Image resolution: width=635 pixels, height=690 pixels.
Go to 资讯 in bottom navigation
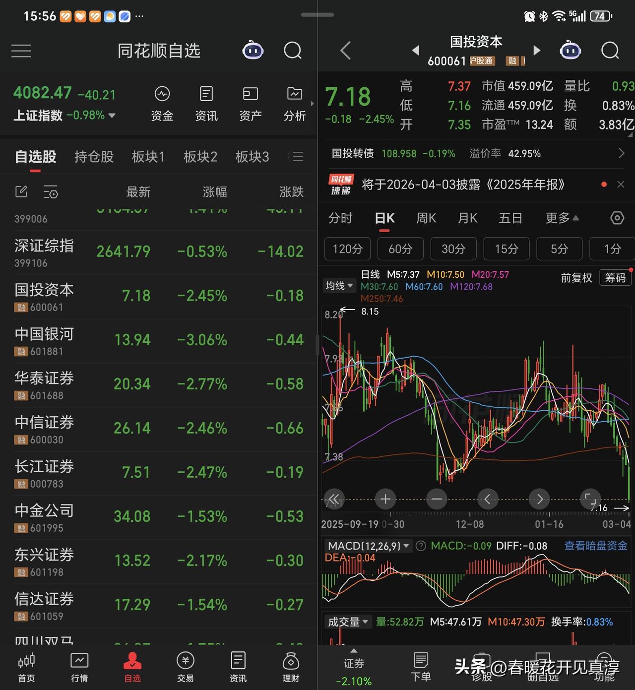coord(238,667)
